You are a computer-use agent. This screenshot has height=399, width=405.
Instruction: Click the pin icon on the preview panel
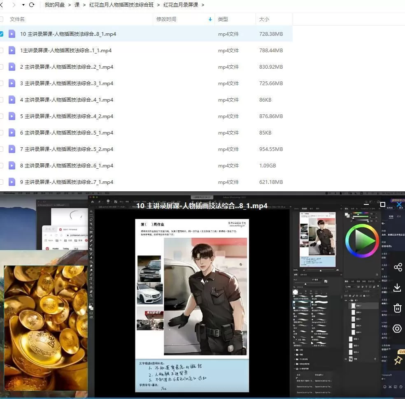(x=398, y=360)
